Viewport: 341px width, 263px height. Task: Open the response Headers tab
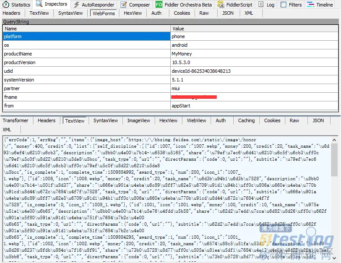pos(46,120)
